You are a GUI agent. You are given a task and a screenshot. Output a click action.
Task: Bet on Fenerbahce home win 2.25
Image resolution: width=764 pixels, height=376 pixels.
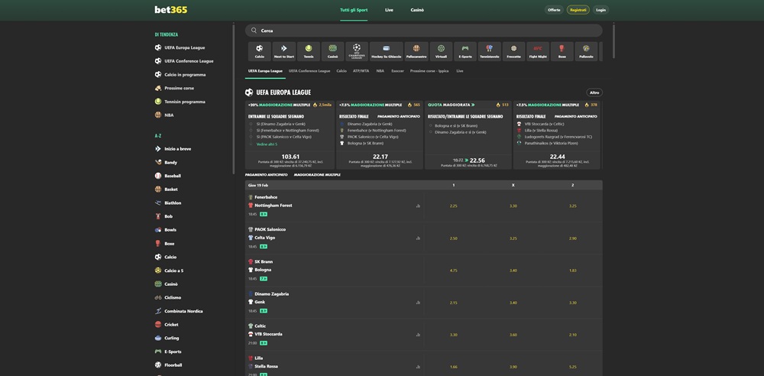pos(454,206)
